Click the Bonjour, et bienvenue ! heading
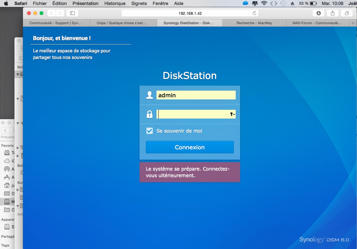The height and width of the screenshot is (249, 357). [x=62, y=38]
